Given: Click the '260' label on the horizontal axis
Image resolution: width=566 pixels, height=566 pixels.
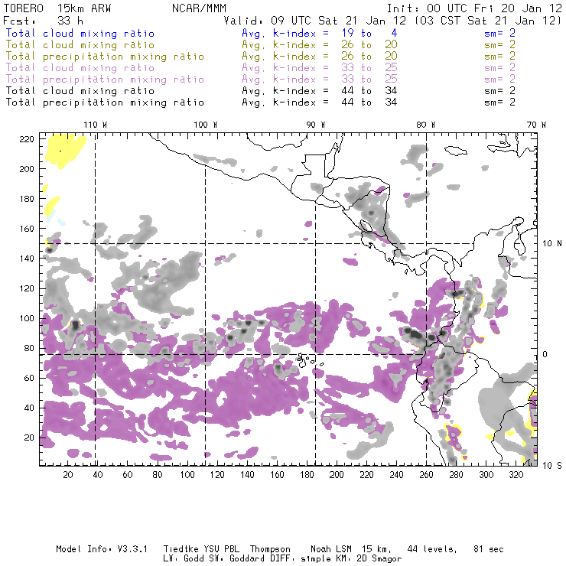Looking at the screenshot, I should (426, 475).
